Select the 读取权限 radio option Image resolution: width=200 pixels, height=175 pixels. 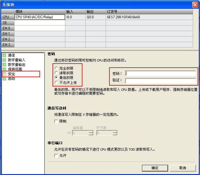pyautogui.click(x=56, y=73)
